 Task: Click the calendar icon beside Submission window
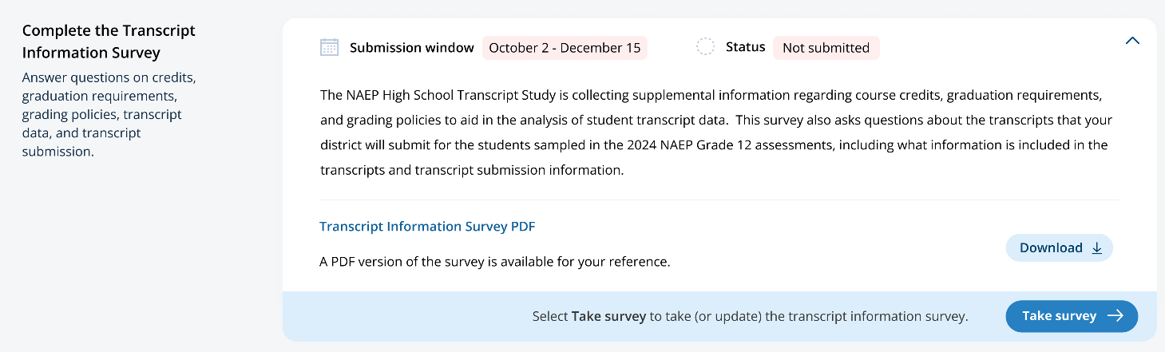tap(329, 48)
